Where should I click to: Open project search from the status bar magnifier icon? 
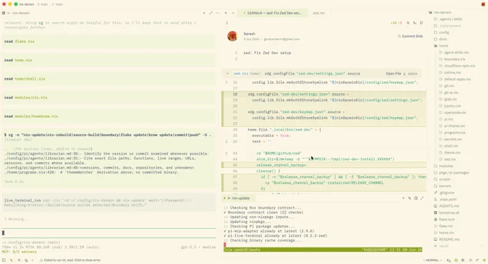click(x=19, y=260)
